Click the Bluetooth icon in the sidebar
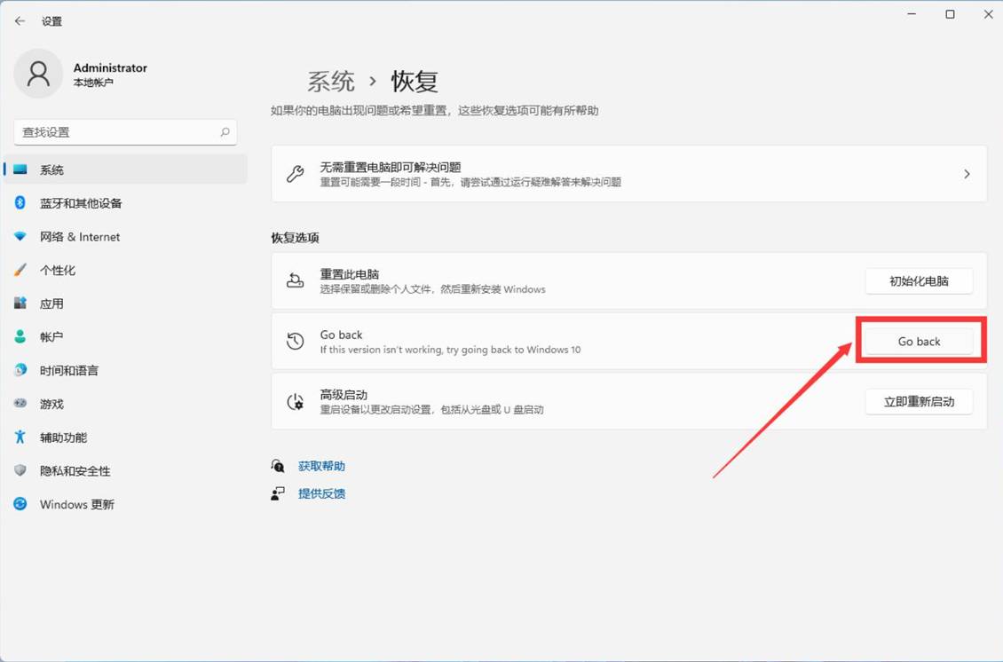The width and height of the screenshot is (1003, 662). [x=20, y=202]
